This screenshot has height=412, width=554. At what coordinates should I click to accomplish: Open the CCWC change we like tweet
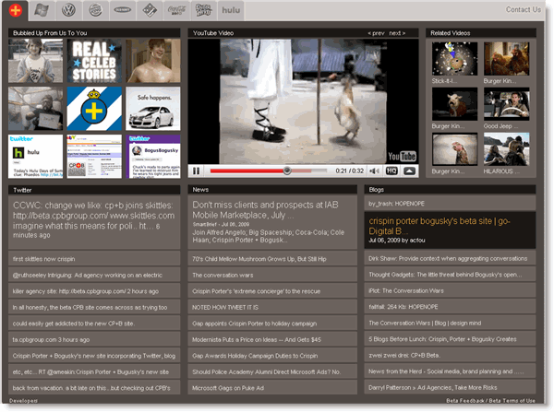tap(94, 222)
